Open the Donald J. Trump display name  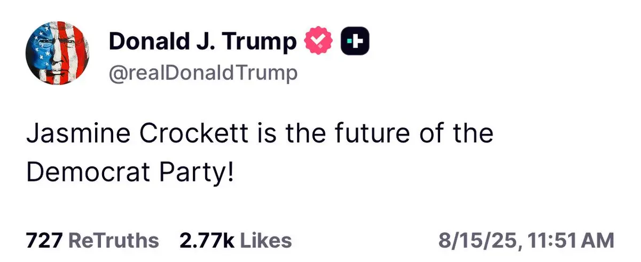pos(202,42)
